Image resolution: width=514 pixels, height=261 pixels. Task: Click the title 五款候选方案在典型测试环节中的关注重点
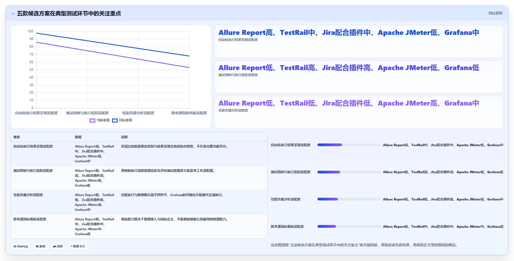69,14
